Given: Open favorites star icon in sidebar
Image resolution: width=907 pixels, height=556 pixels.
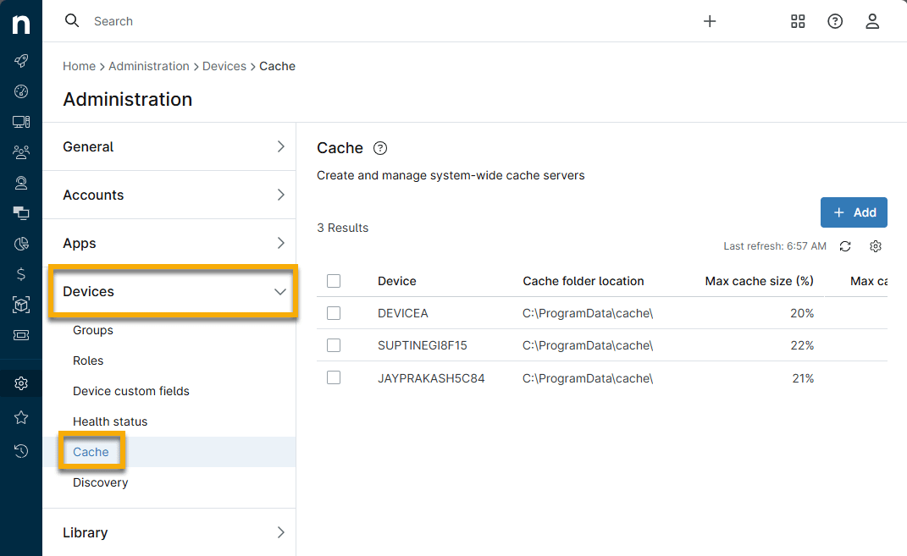Looking at the screenshot, I should pos(21,417).
